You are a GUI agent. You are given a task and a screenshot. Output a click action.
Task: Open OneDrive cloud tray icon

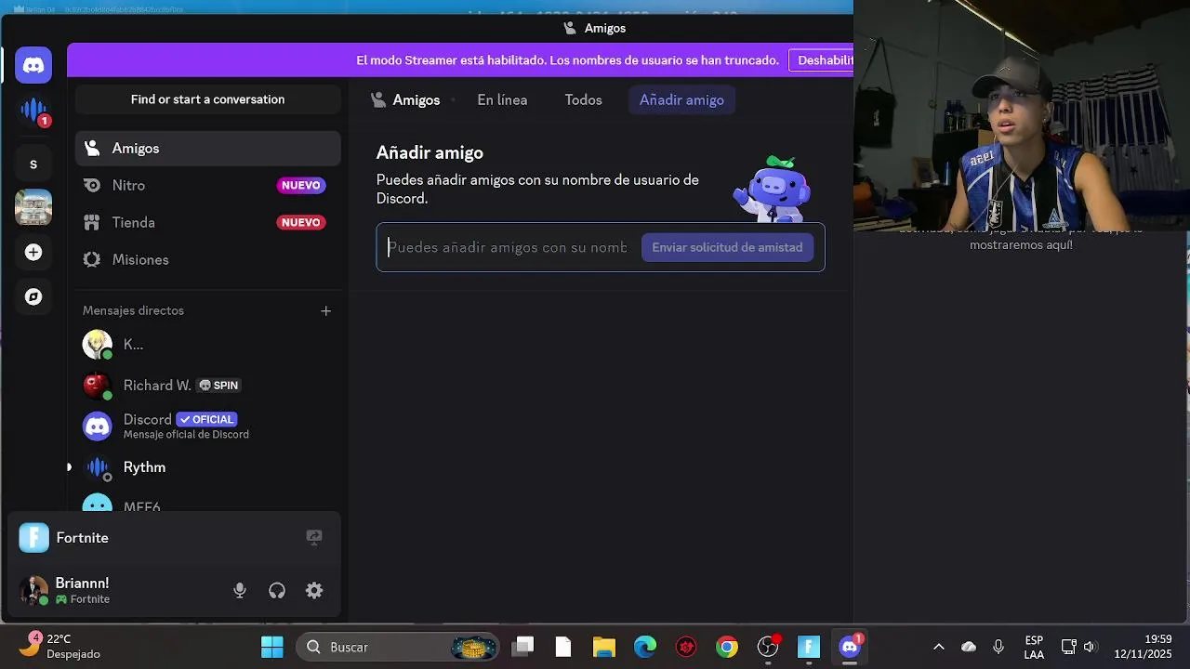pyautogui.click(x=969, y=647)
